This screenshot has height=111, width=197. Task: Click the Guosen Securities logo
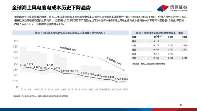(x=172, y=8)
